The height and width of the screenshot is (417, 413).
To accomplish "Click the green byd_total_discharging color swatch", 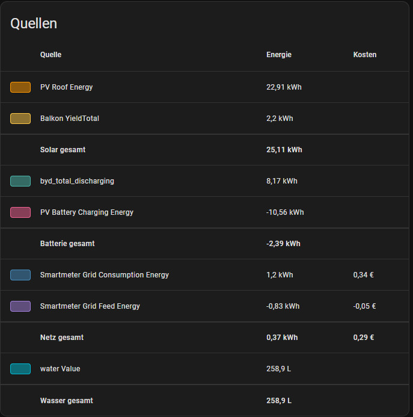I will [x=20, y=181].
